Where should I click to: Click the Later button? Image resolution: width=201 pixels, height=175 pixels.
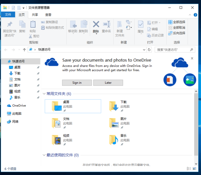click(108, 82)
